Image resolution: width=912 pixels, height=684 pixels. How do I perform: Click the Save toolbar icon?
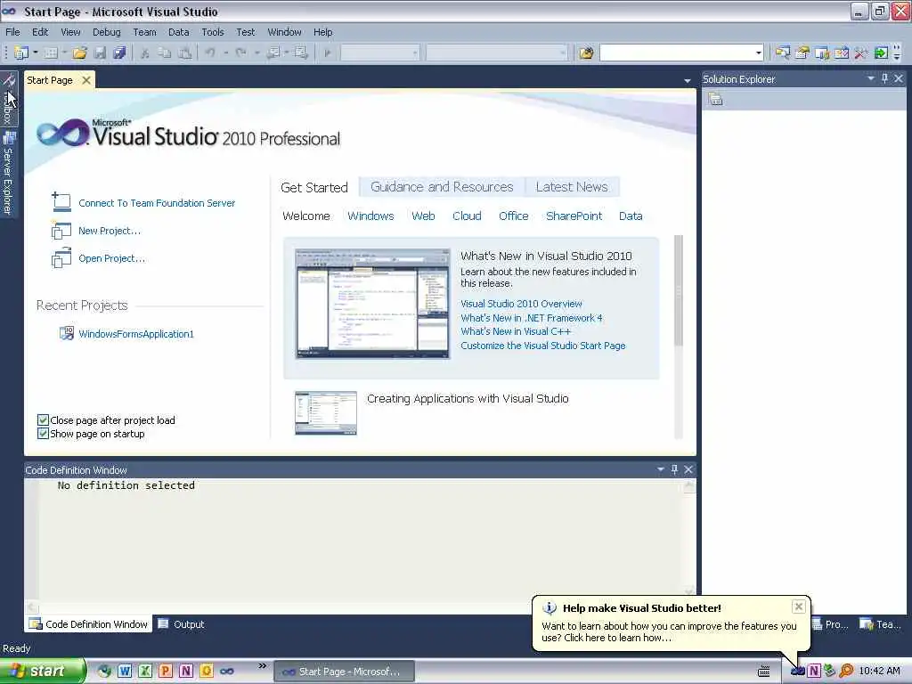pyautogui.click(x=100, y=53)
